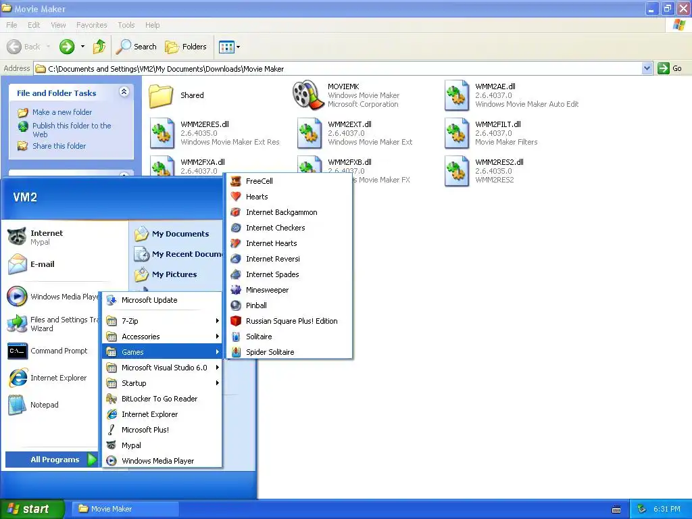Collapse File and Folder Tasks panel

click(x=124, y=92)
